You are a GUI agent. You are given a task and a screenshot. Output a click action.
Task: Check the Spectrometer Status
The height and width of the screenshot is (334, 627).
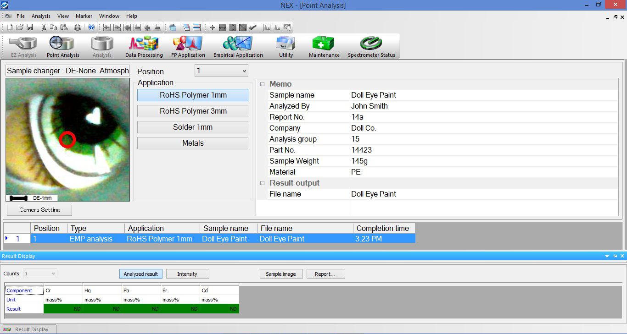tap(371, 47)
